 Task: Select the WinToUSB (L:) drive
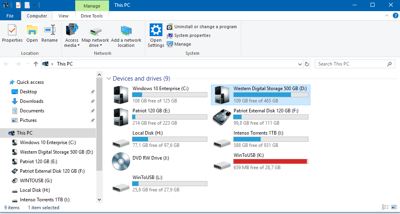pyautogui.click(x=159, y=183)
